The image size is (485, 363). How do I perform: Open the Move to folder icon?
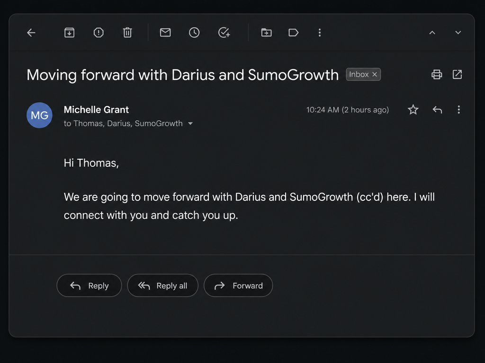[266, 33]
